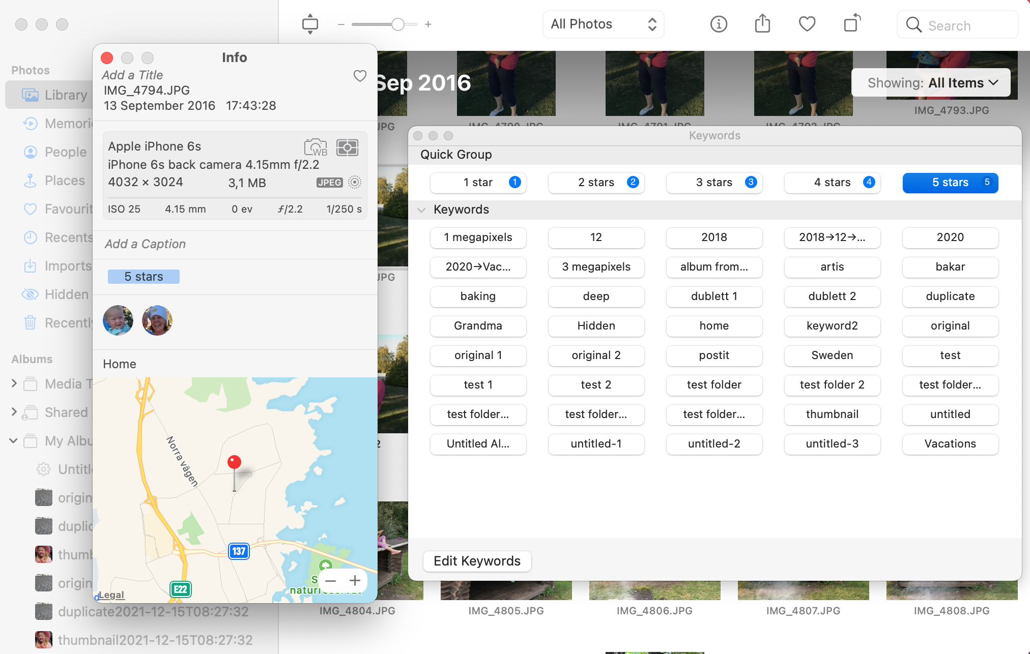Click the Rotate toolbar icon
Image resolution: width=1030 pixels, height=654 pixels.
(x=852, y=23)
